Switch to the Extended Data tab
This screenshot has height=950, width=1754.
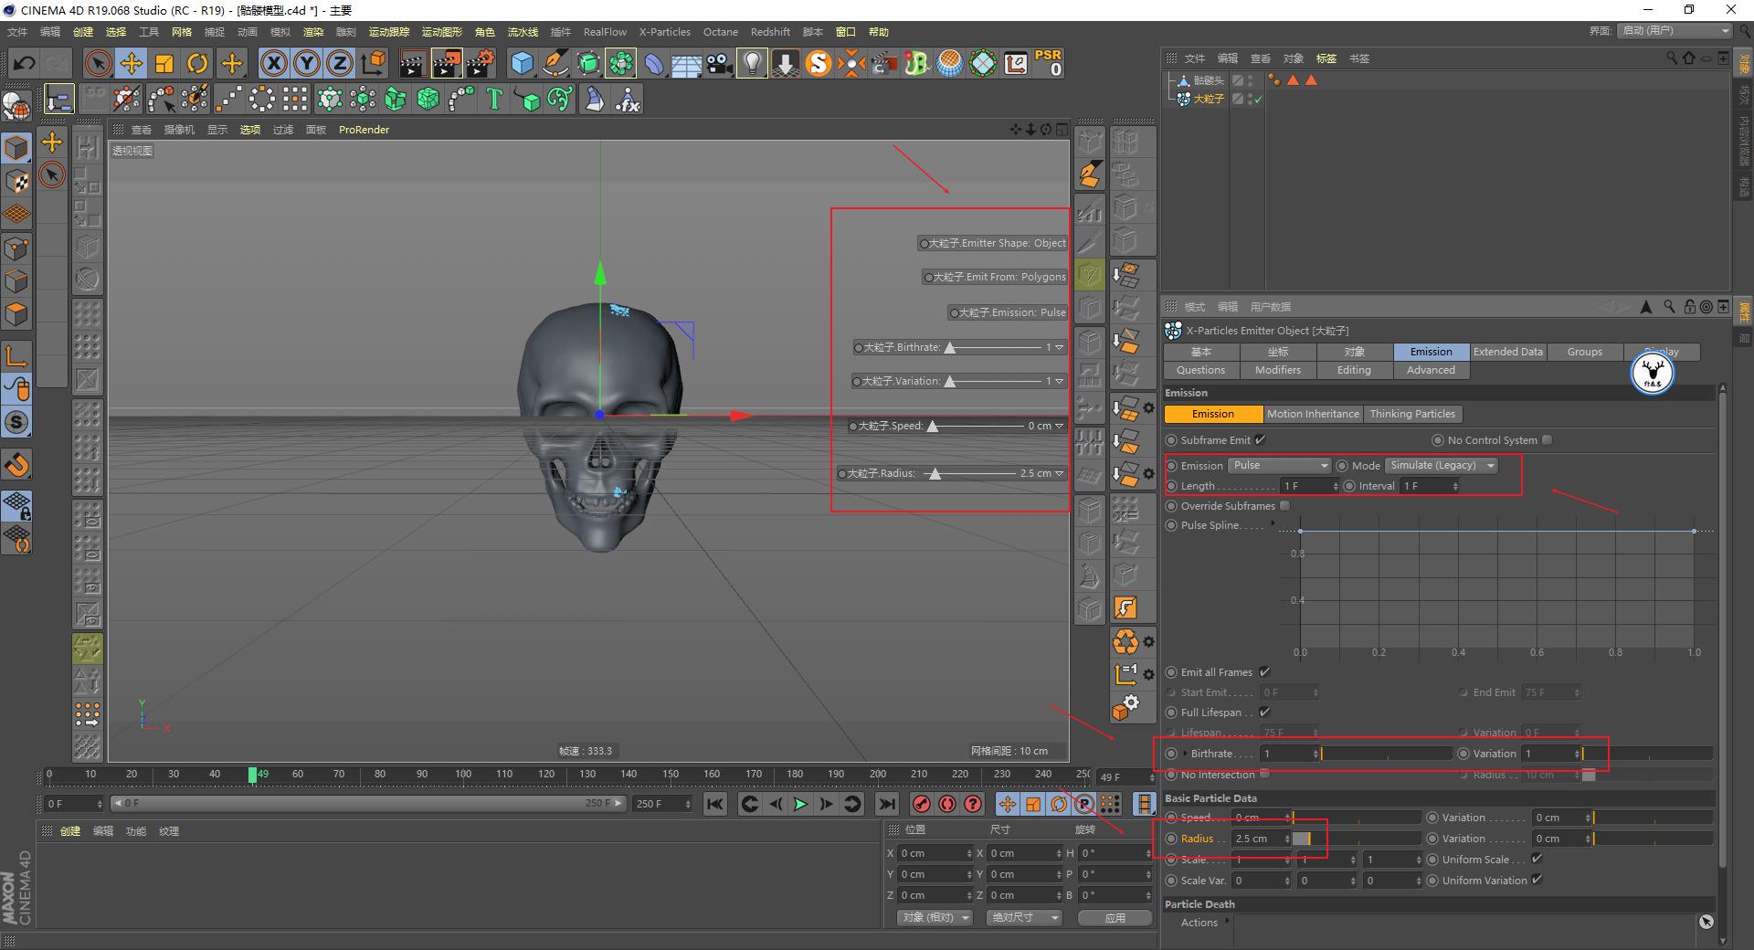tap(1506, 352)
